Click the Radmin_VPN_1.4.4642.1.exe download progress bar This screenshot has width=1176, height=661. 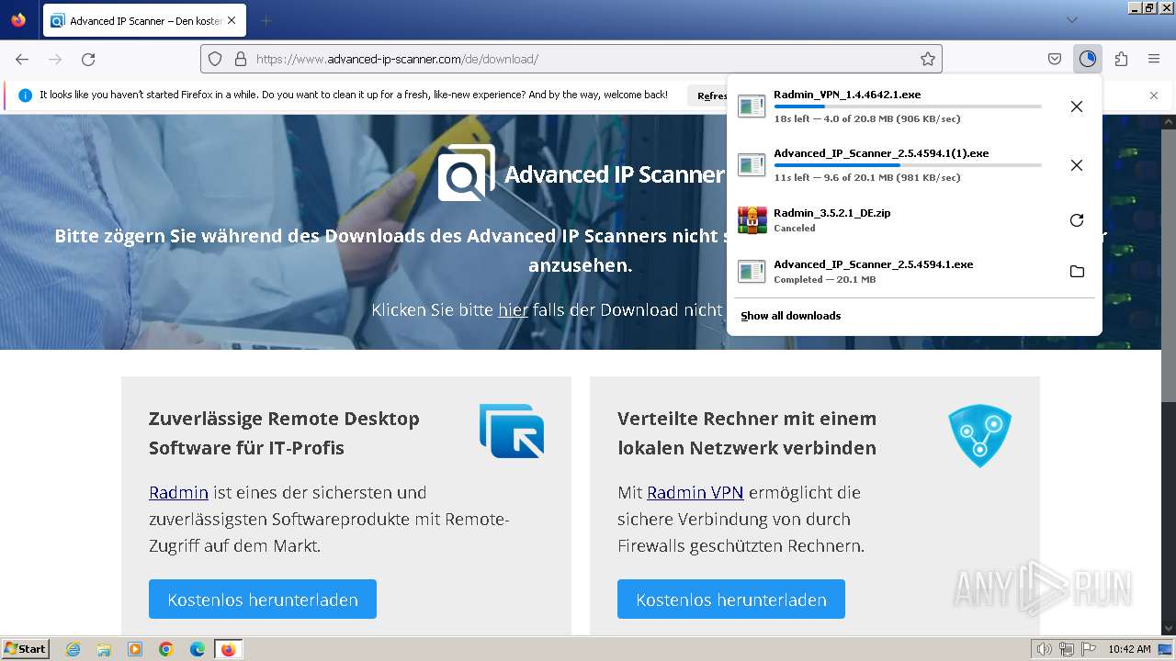(x=908, y=106)
